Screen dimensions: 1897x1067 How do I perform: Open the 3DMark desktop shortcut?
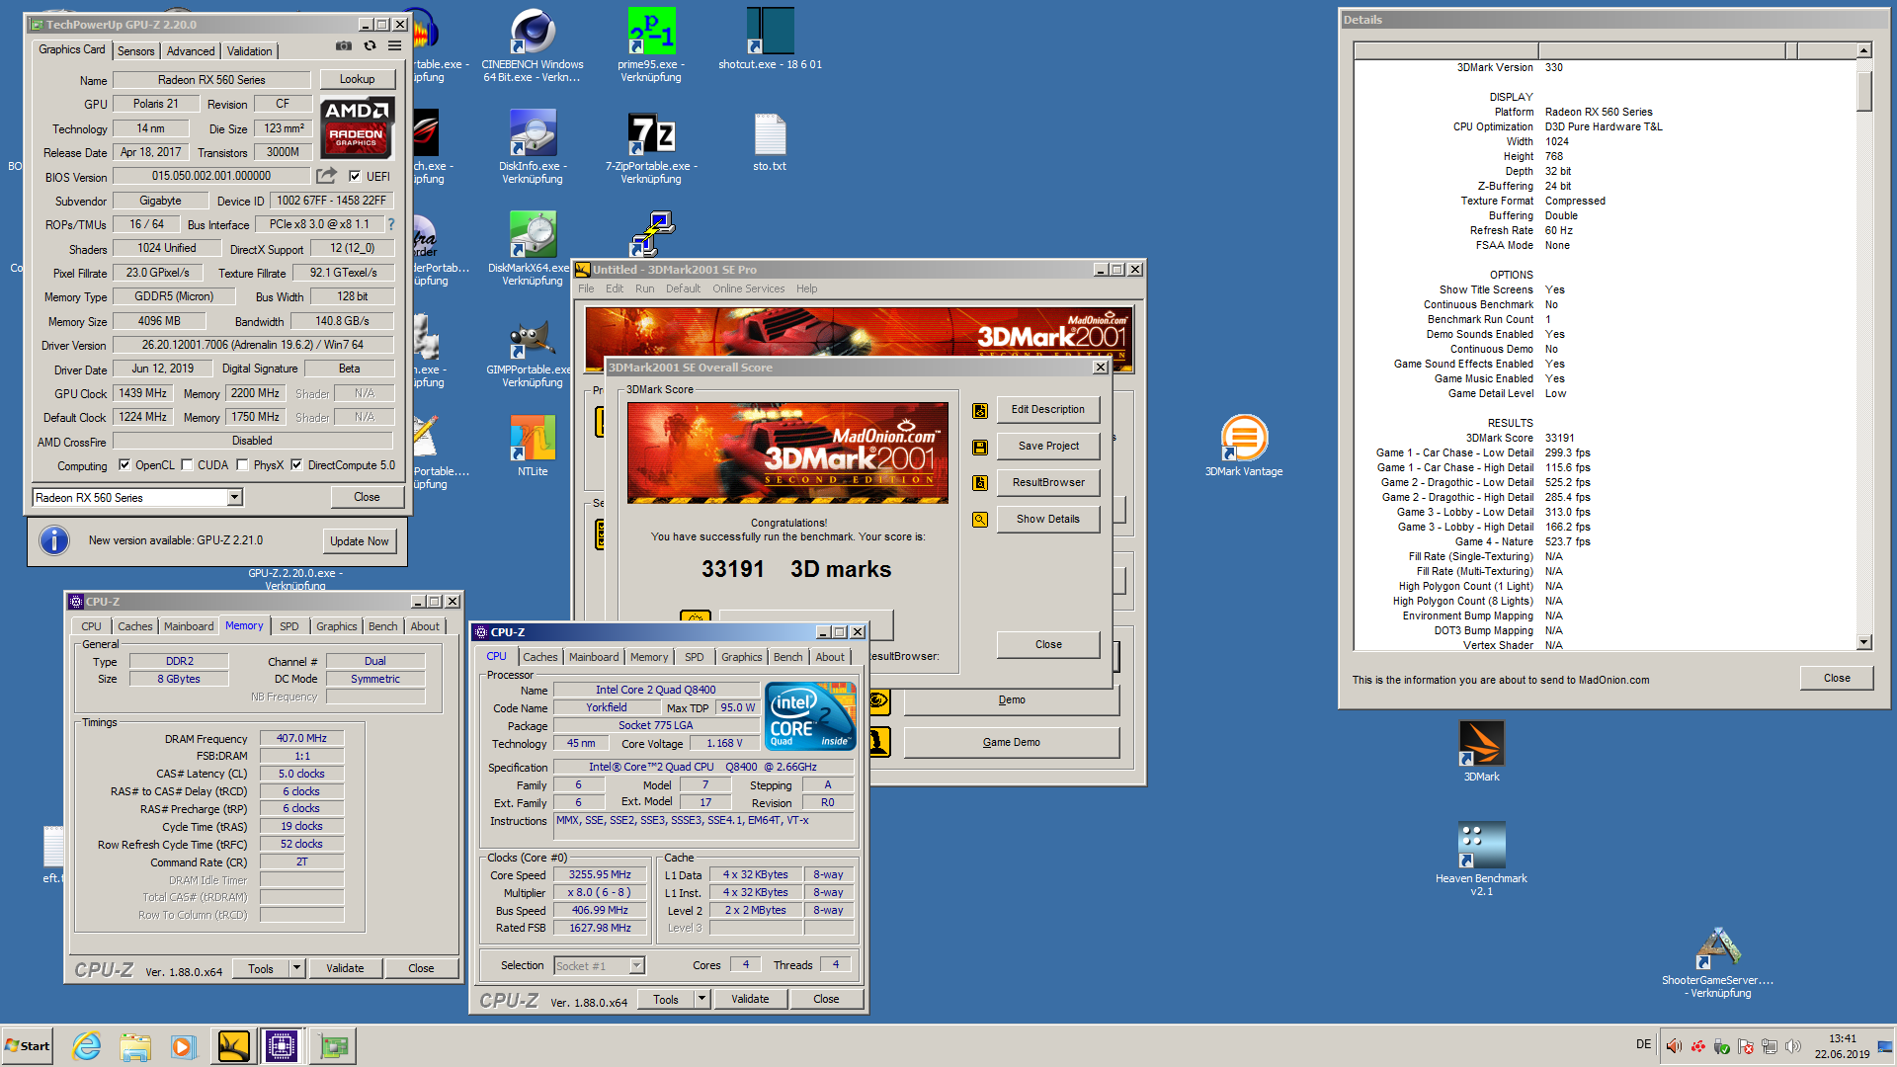[x=1481, y=751]
